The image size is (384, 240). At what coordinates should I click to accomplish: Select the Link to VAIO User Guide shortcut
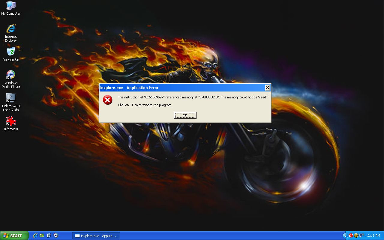[11, 102]
